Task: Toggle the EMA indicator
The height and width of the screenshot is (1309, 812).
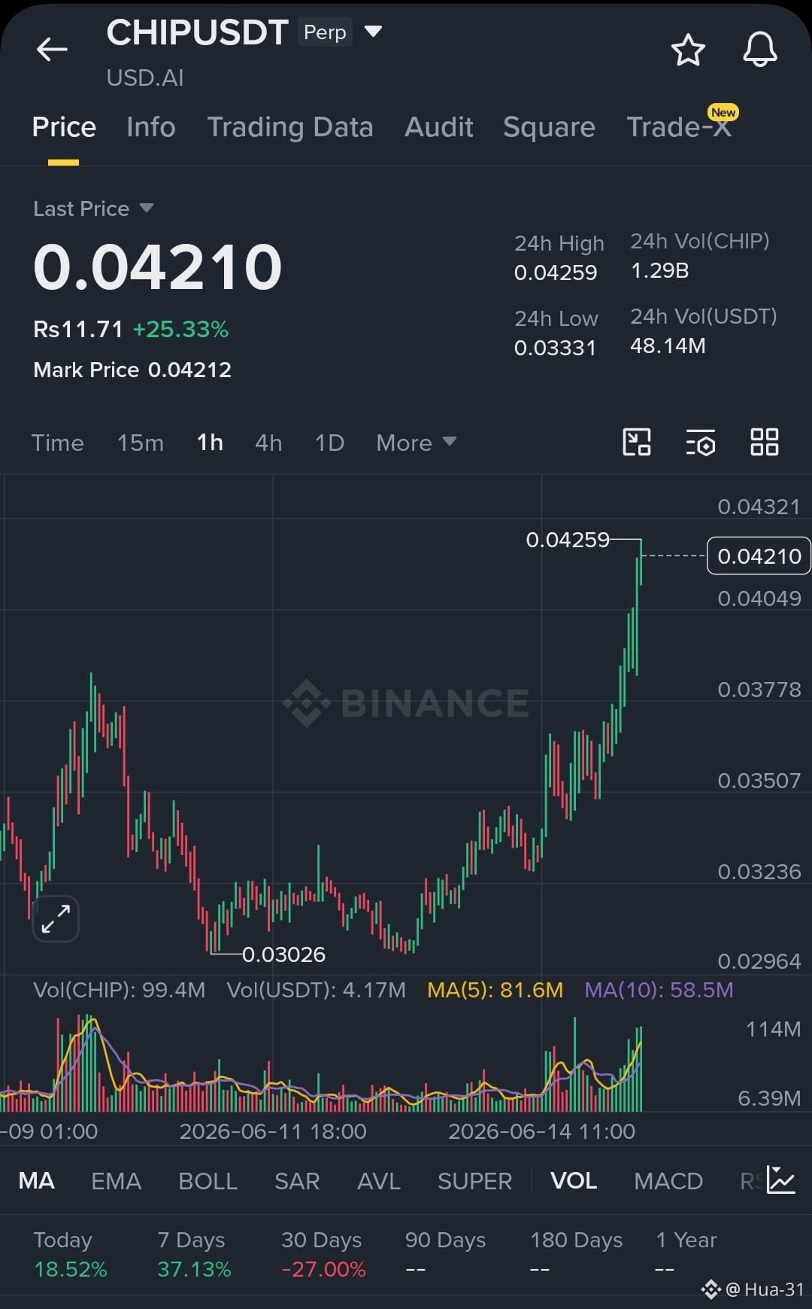Action: point(117,1180)
